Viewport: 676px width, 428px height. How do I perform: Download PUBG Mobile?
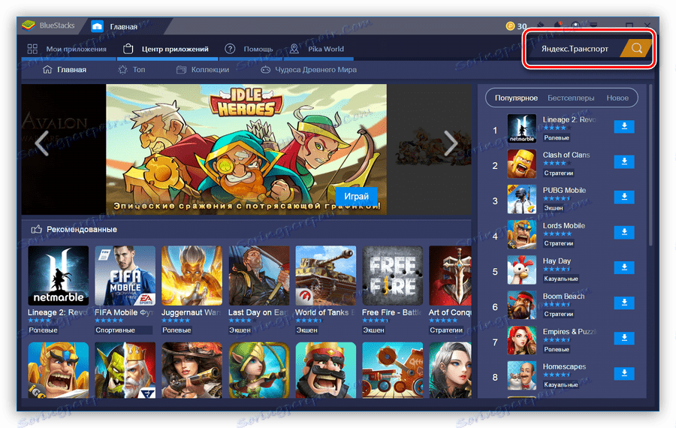(624, 197)
